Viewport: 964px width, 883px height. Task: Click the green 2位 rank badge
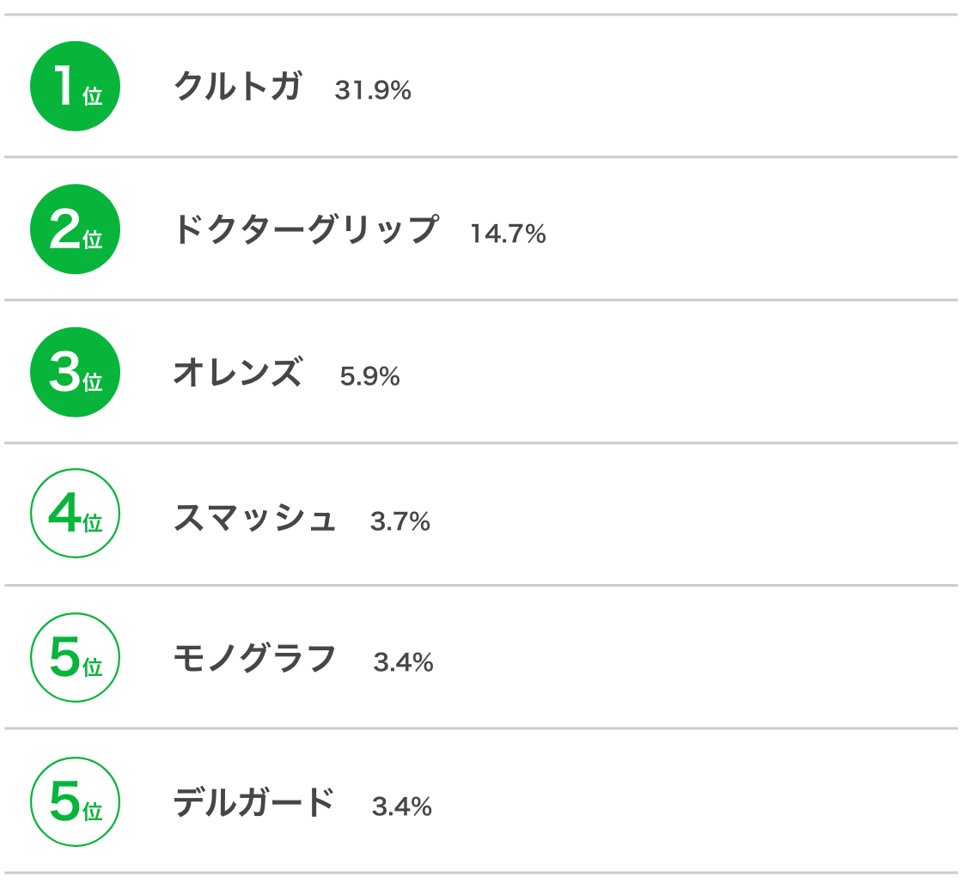pos(75,229)
